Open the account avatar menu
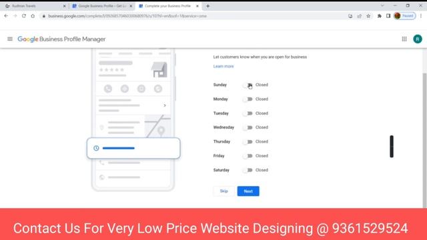427x240 pixels. [x=418, y=39]
